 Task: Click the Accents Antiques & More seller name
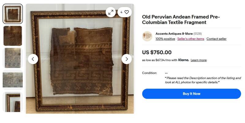click(174, 34)
